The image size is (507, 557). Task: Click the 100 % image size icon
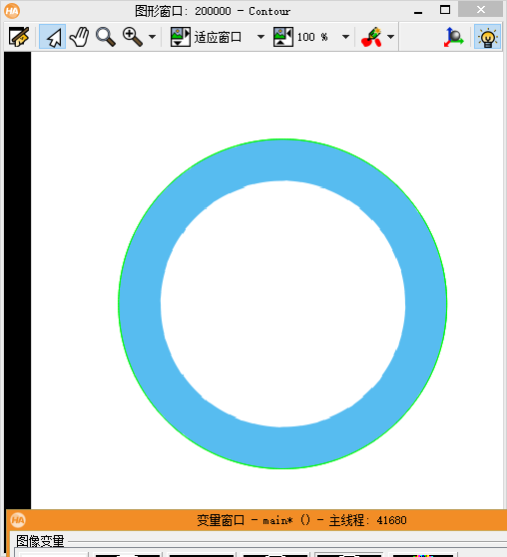[283, 37]
